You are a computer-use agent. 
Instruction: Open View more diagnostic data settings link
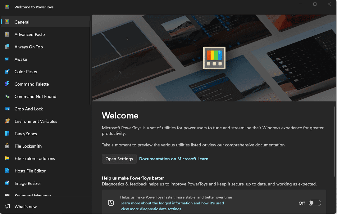click(151, 209)
